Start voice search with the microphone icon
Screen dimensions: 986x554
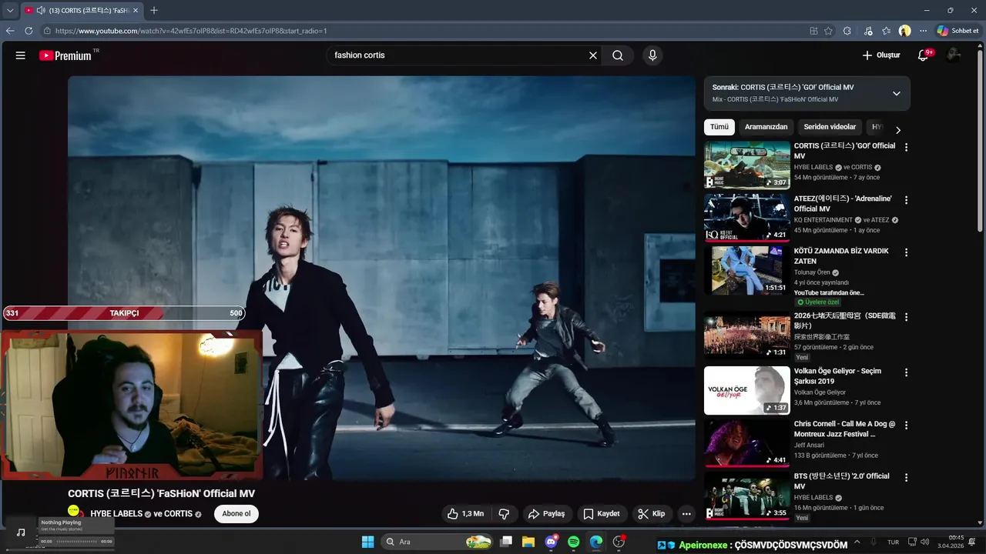pyautogui.click(x=652, y=55)
